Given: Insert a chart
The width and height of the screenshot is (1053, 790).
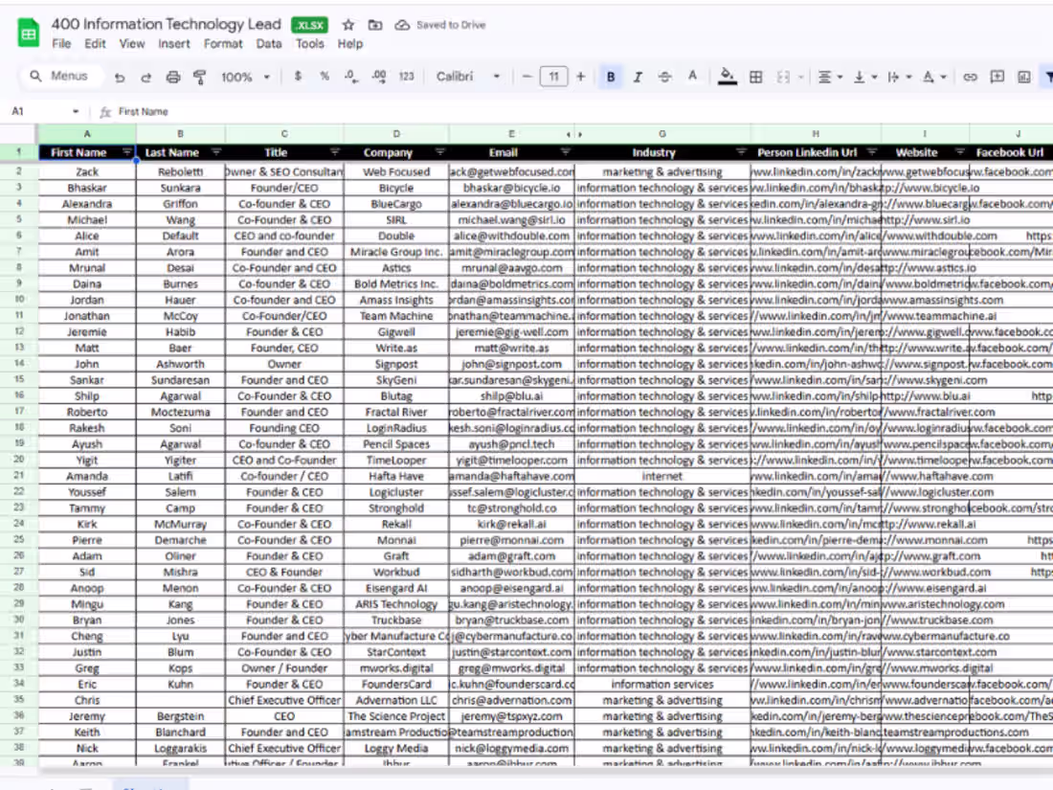Looking at the screenshot, I should [x=1024, y=77].
